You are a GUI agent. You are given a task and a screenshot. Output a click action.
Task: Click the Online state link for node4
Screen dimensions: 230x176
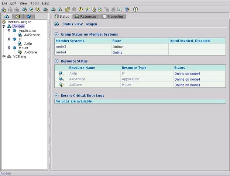click(x=117, y=52)
